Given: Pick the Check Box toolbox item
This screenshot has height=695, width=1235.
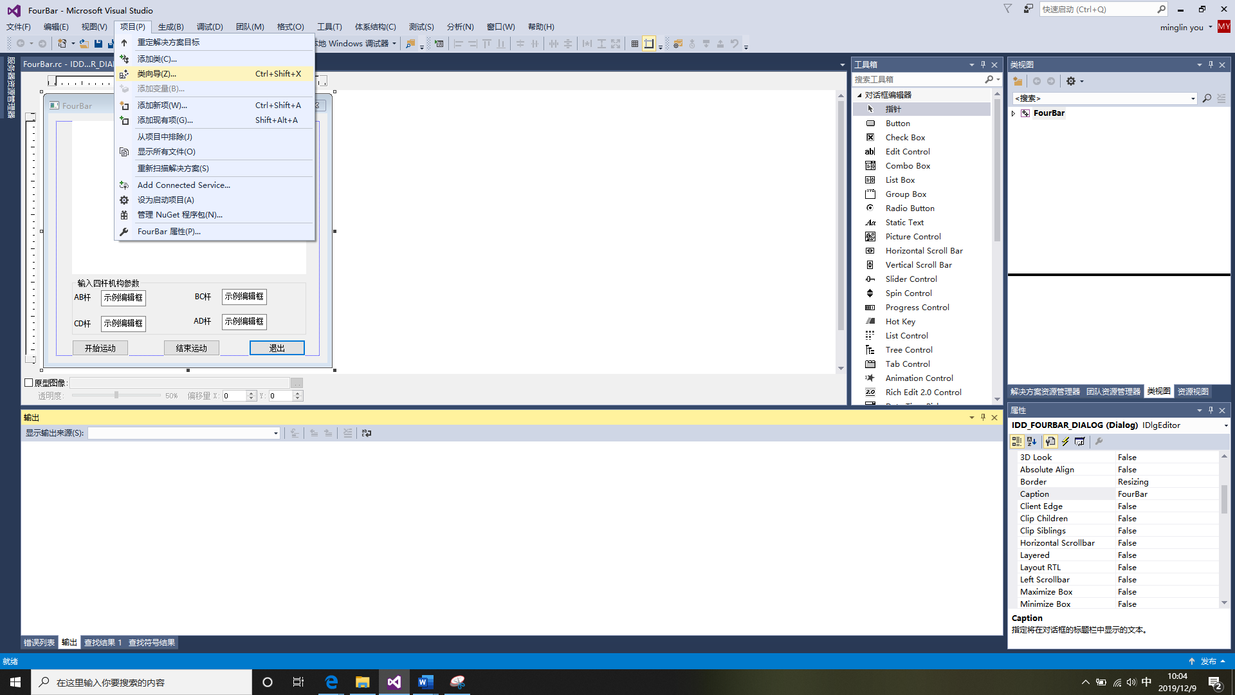Looking at the screenshot, I should pos(905,137).
